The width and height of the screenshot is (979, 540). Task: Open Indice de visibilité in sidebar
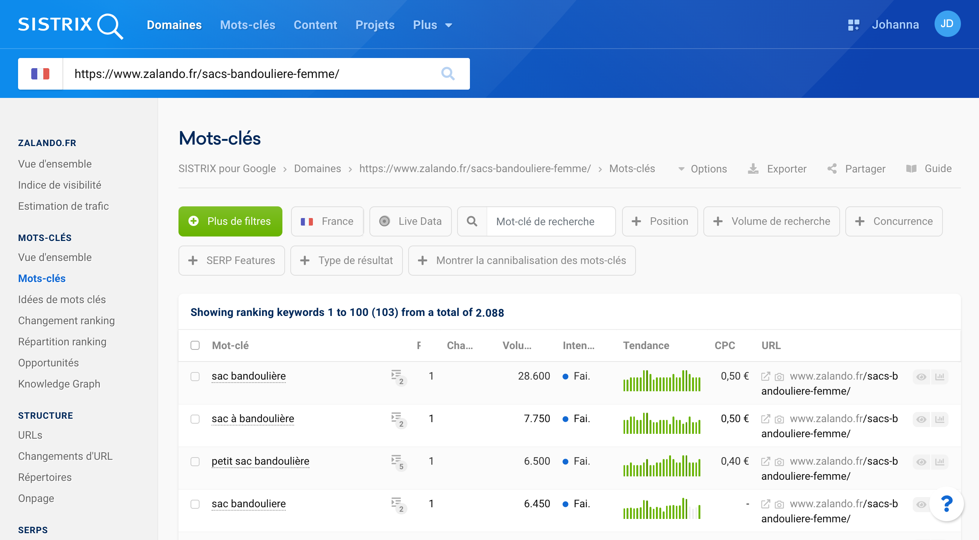click(x=59, y=185)
